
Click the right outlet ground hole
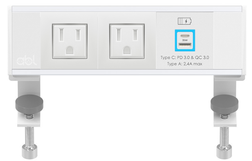coord(127,50)
